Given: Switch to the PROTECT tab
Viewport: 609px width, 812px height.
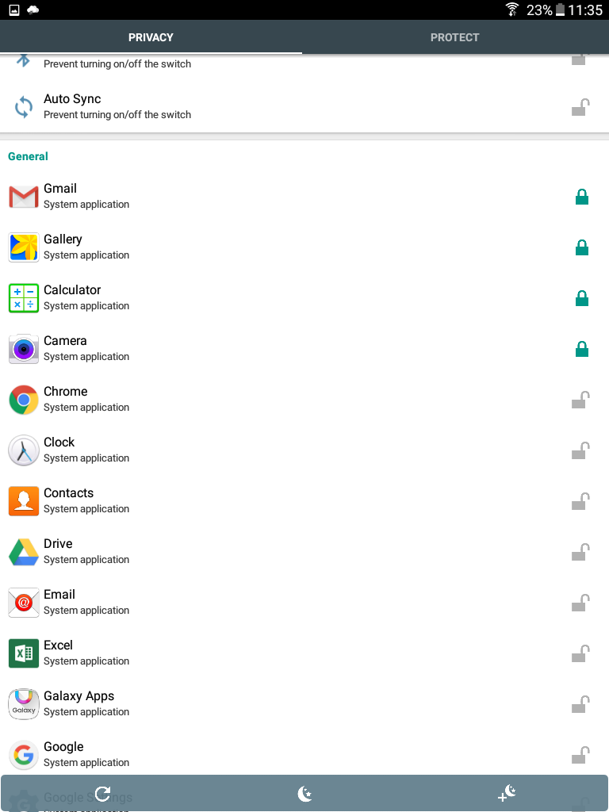Looking at the screenshot, I should [x=454, y=37].
